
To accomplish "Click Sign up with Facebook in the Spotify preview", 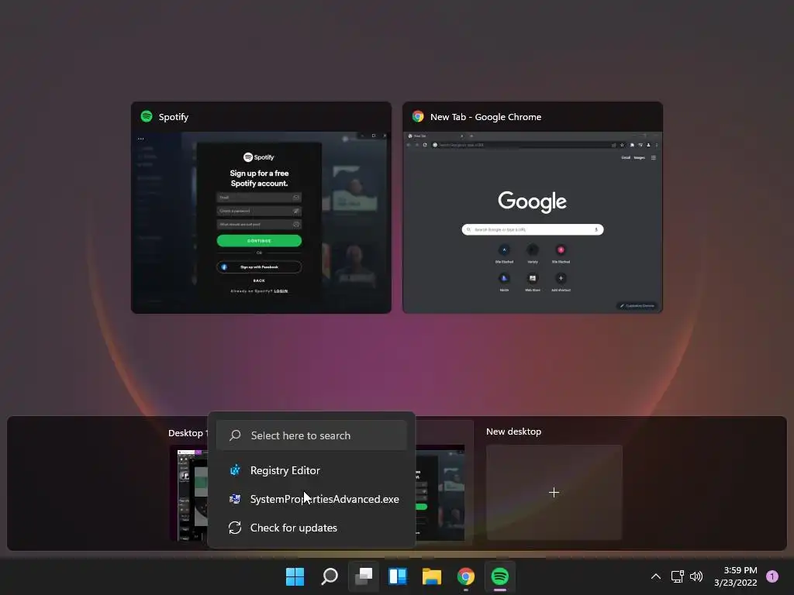I will click(259, 267).
